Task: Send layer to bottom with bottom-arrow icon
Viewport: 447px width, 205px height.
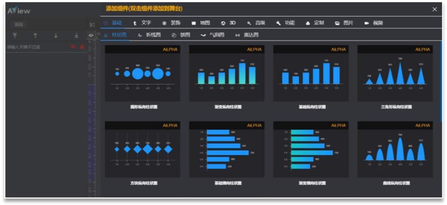Action: click(x=76, y=35)
